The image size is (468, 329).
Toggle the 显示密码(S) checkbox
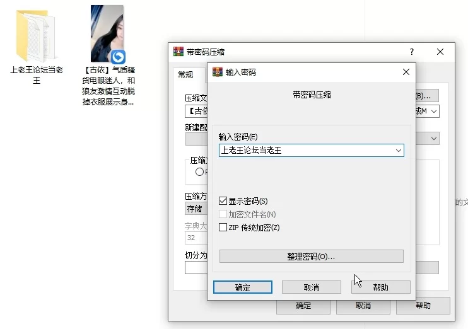(223, 201)
